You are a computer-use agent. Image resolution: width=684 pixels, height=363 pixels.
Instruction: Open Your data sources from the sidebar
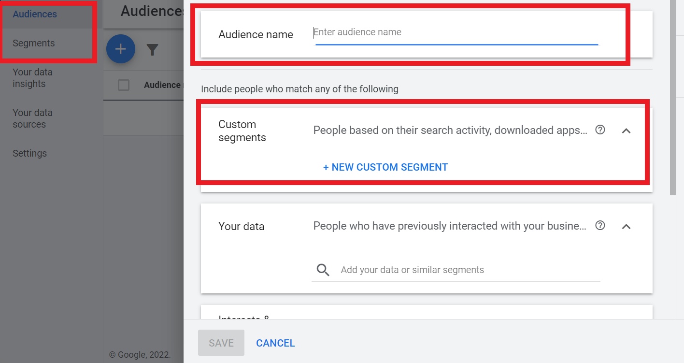[32, 118]
